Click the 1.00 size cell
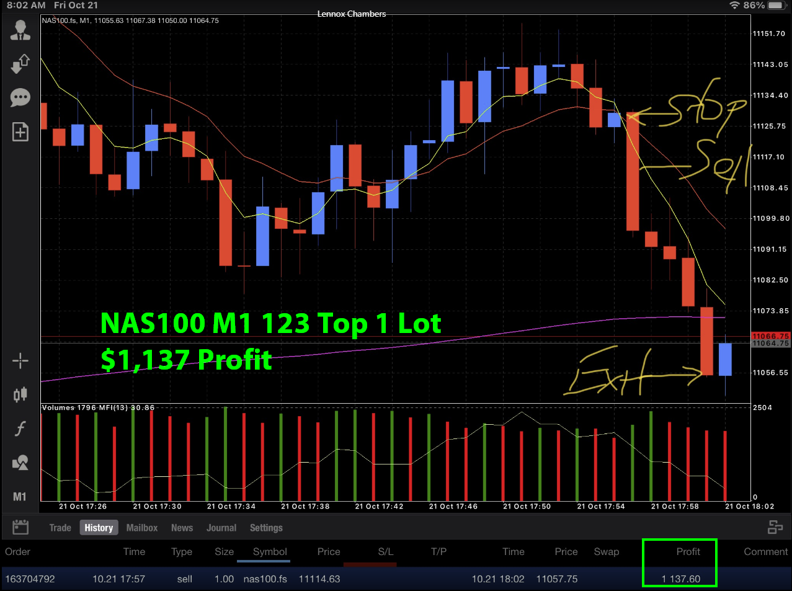The height and width of the screenshot is (591, 792). (x=224, y=579)
